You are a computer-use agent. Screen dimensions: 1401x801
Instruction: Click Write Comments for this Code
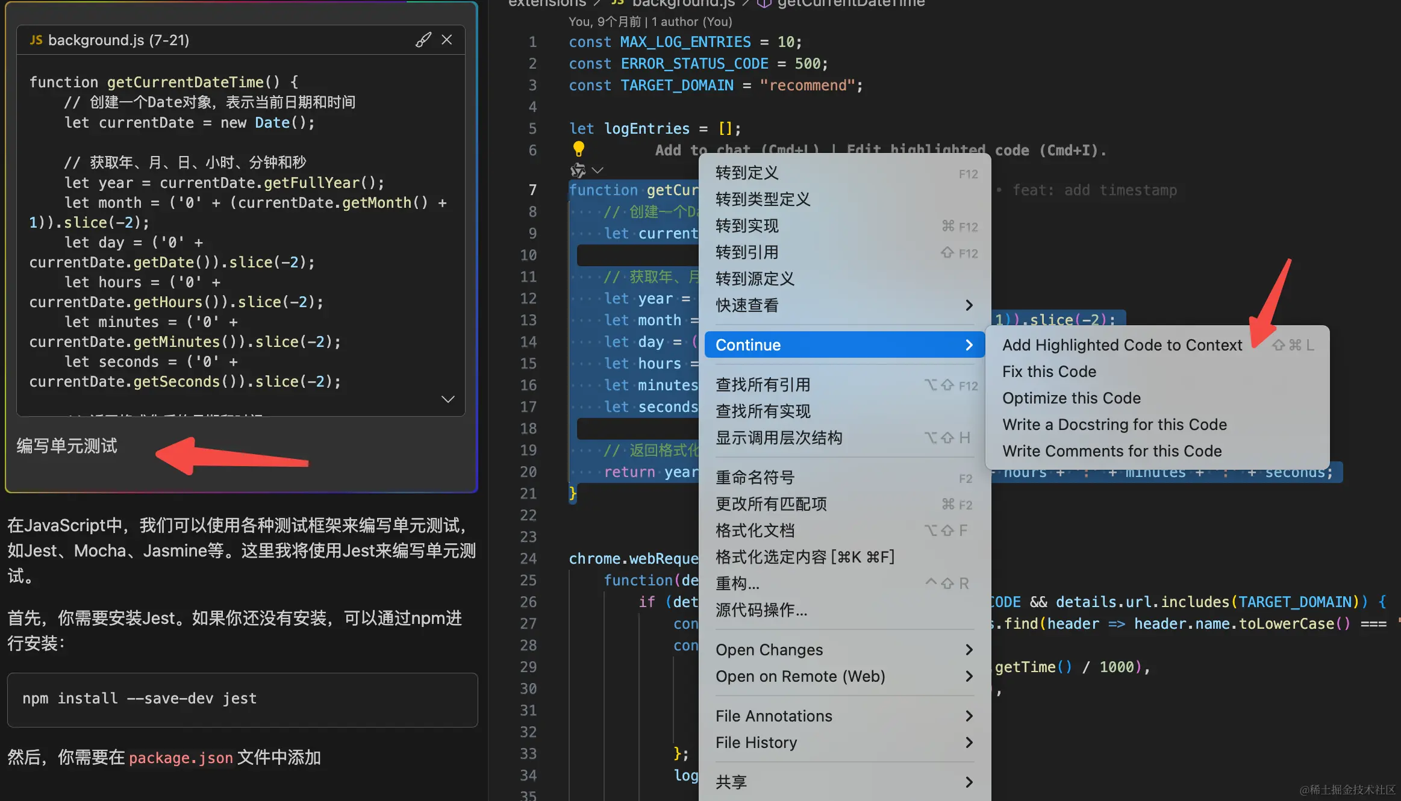click(1111, 451)
